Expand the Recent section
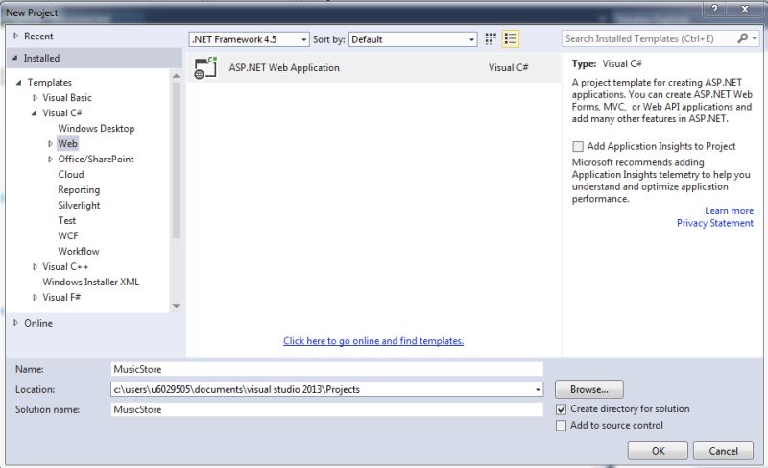 [x=15, y=36]
